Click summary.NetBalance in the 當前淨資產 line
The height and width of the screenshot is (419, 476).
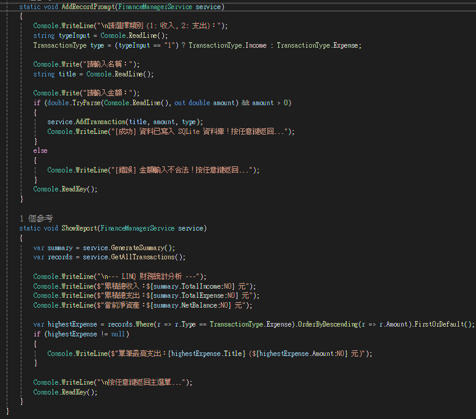click(185, 305)
